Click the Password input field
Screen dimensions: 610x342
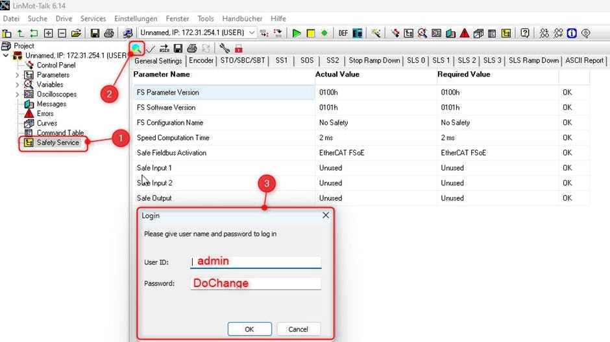pos(256,284)
